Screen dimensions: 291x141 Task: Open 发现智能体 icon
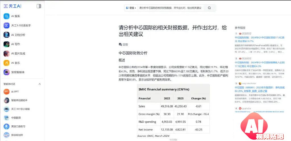[7, 72]
